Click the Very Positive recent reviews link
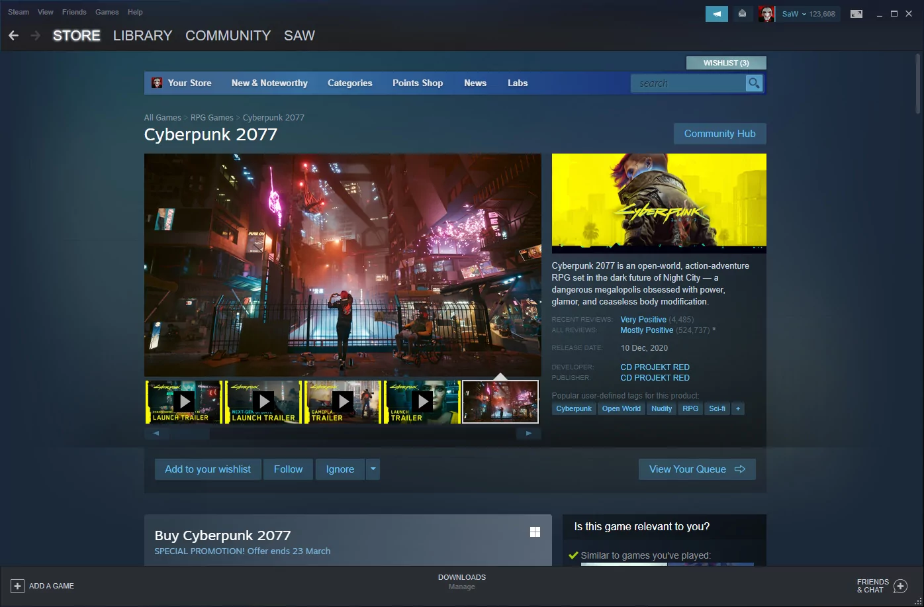This screenshot has height=607, width=924. pos(643,320)
